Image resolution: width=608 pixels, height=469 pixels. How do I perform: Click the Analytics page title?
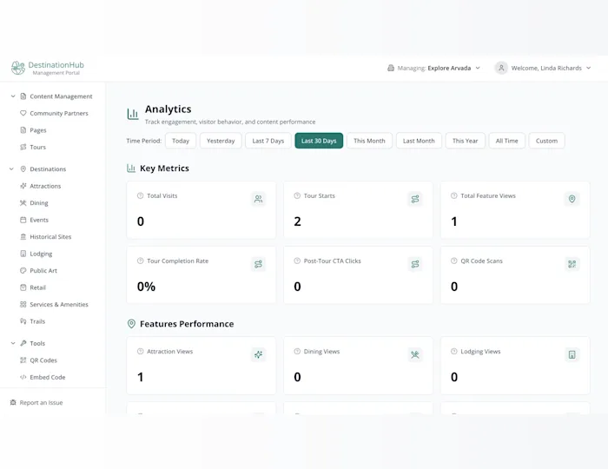(169, 109)
